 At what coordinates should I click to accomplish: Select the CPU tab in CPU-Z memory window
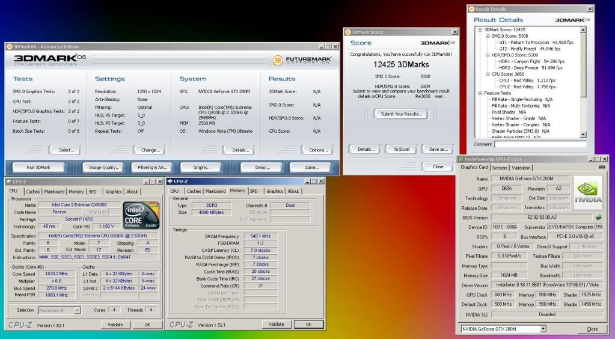pyautogui.click(x=174, y=192)
